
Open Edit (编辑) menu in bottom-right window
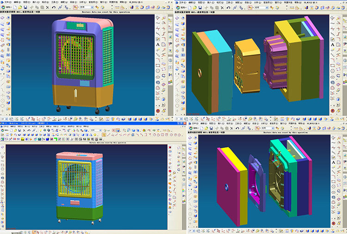pyautogui.click(x=203, y=123)
